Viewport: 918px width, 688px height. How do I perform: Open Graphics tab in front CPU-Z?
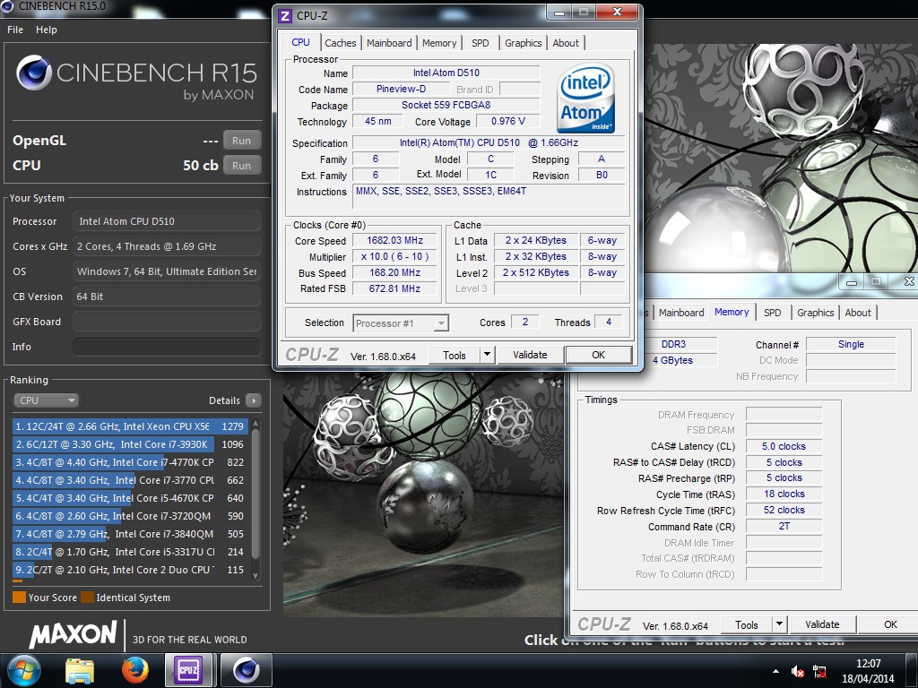click(x=523, y=43)
